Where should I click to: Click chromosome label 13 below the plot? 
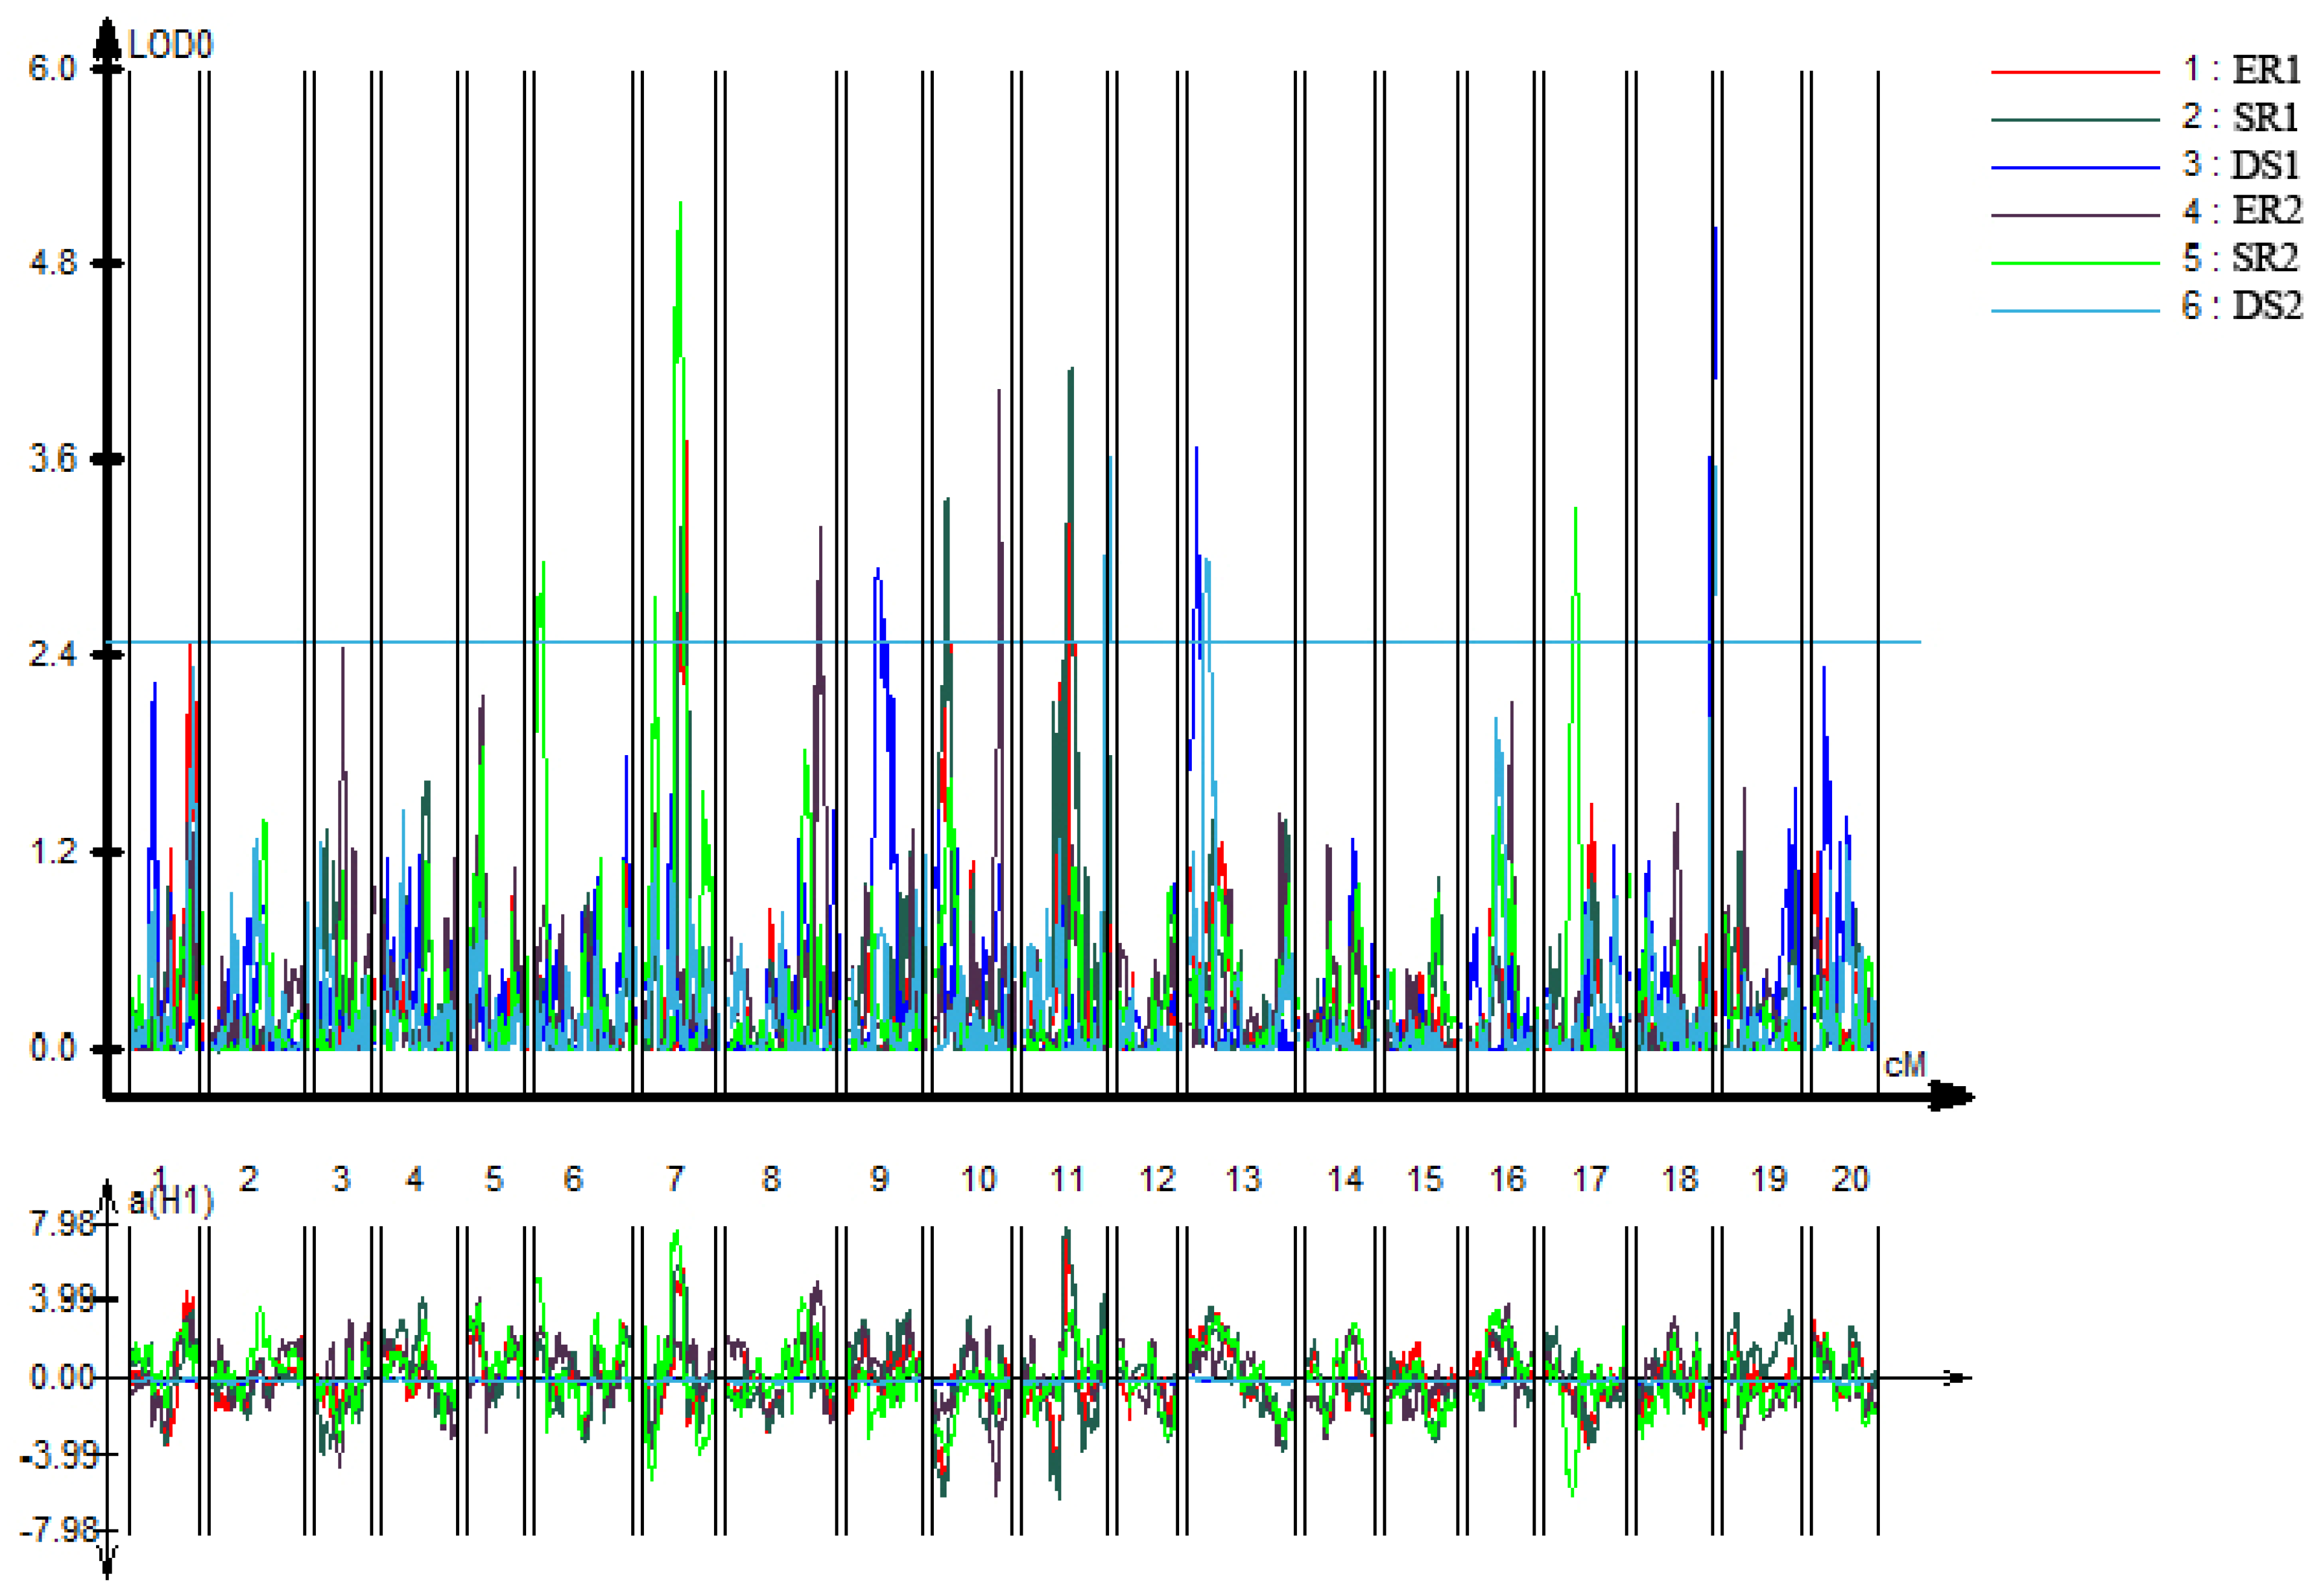(x=1243, y=1179)
